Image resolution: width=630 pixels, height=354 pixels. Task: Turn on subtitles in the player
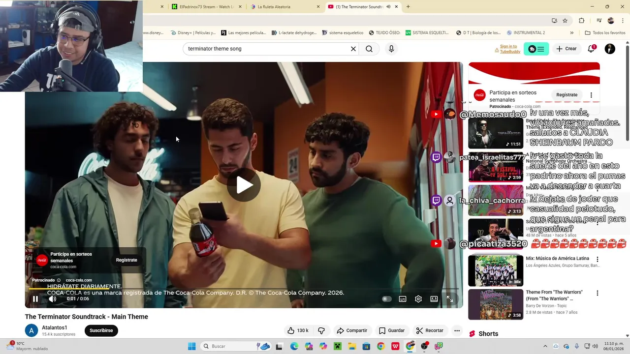[x=403, y=299]
